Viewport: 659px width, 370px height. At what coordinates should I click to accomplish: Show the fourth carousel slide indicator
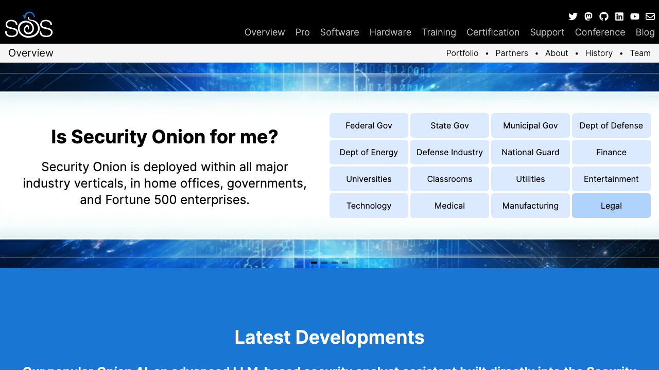[345, 263]
